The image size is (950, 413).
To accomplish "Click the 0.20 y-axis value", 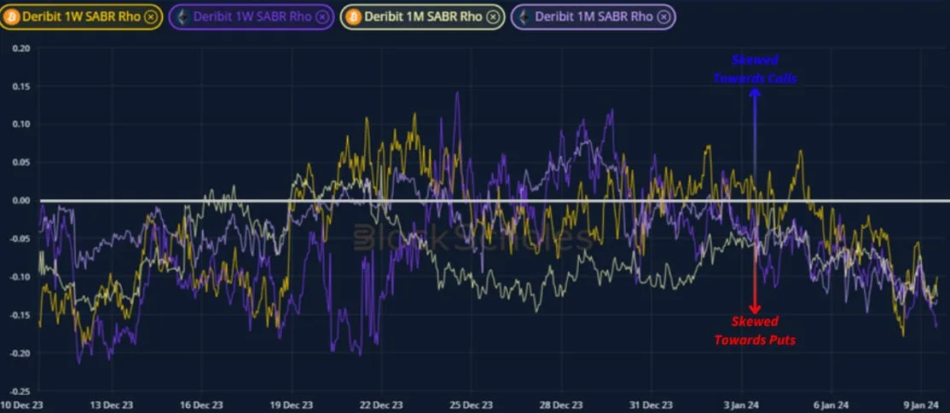I will pyautogui.click(x=20, y=49).
